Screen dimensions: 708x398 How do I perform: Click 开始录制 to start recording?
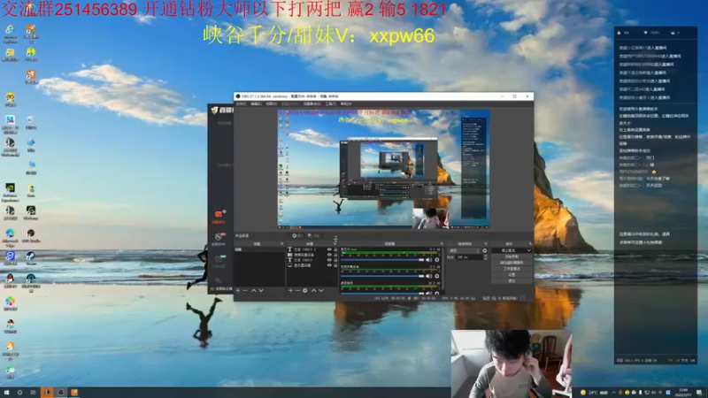point(512,256)
